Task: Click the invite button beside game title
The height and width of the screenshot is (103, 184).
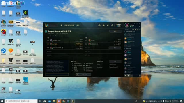Action: pyautogui.click(x=115, y=31)
